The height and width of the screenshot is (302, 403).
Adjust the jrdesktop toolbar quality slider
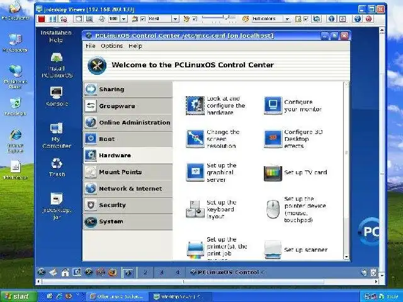219,18
